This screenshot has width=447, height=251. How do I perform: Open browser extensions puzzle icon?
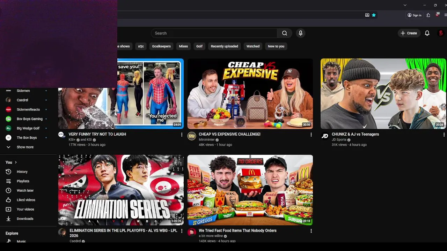(428, 15)
